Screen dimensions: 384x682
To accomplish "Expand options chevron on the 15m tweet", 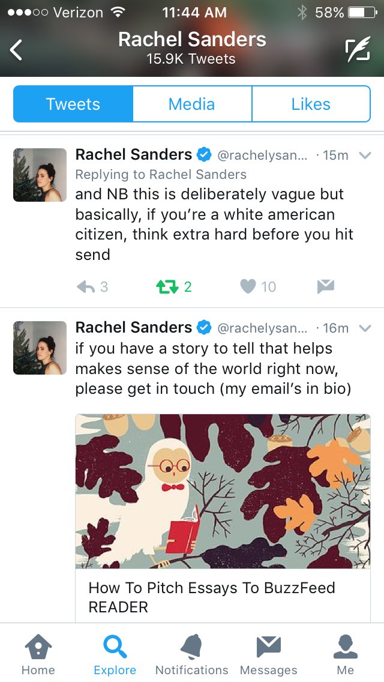I will [x=365, y=155].
